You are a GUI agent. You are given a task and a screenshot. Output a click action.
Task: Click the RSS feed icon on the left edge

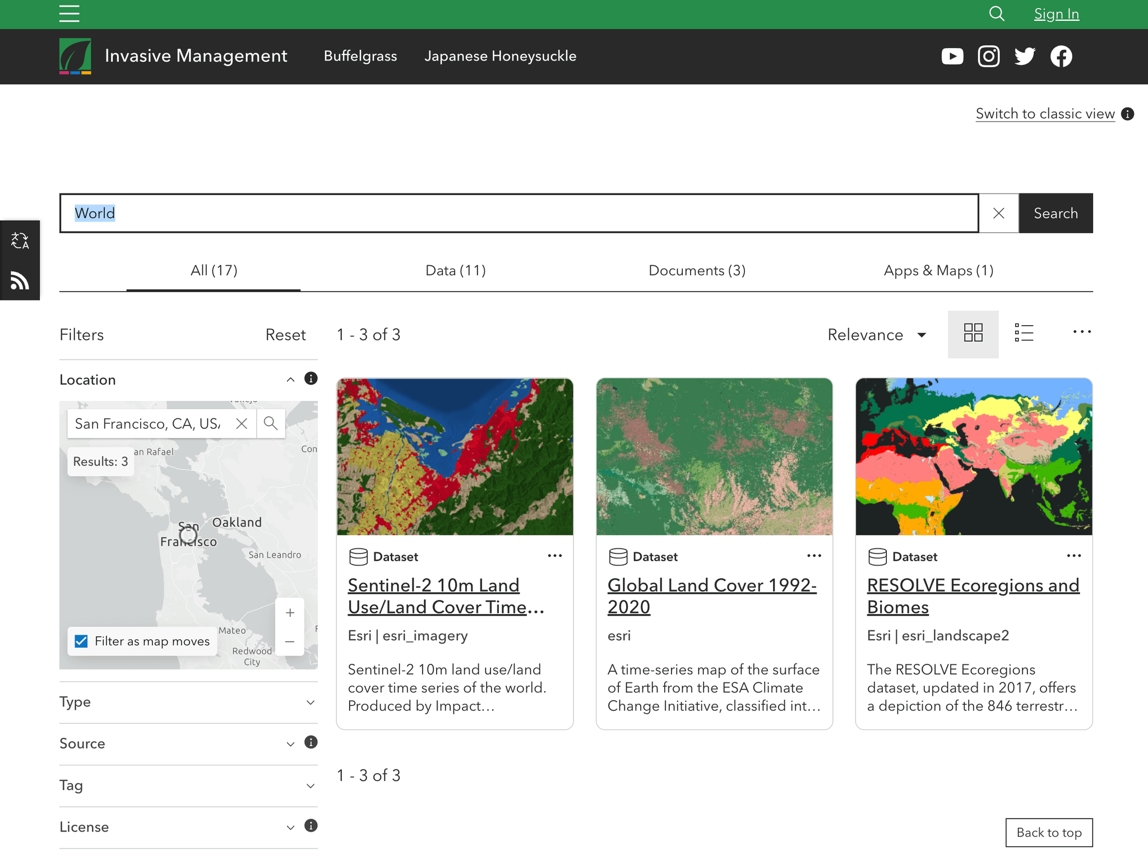click(20, 280)
